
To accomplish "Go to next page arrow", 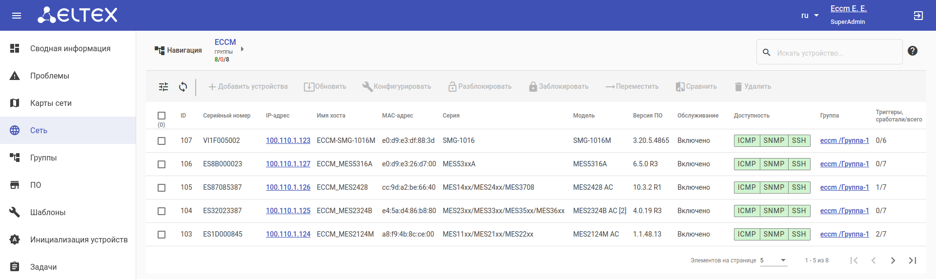I will coord(893,260).
